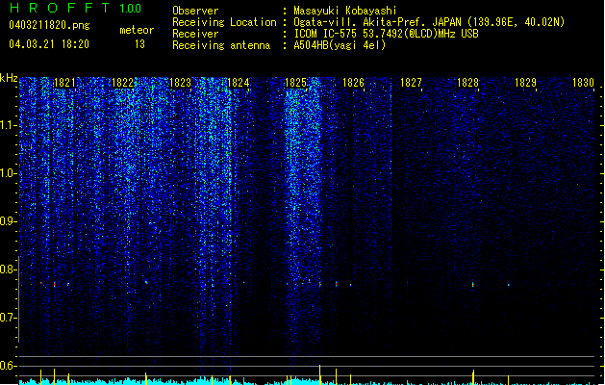
Task: Click the 1830 time marker
Action: (583, 83)
